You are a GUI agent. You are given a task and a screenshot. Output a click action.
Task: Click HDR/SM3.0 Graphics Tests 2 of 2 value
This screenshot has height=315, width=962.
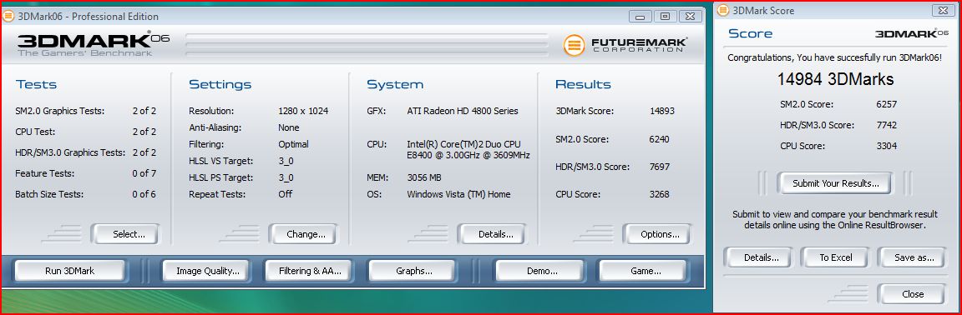pyautogui.click(x=144, y=152)
